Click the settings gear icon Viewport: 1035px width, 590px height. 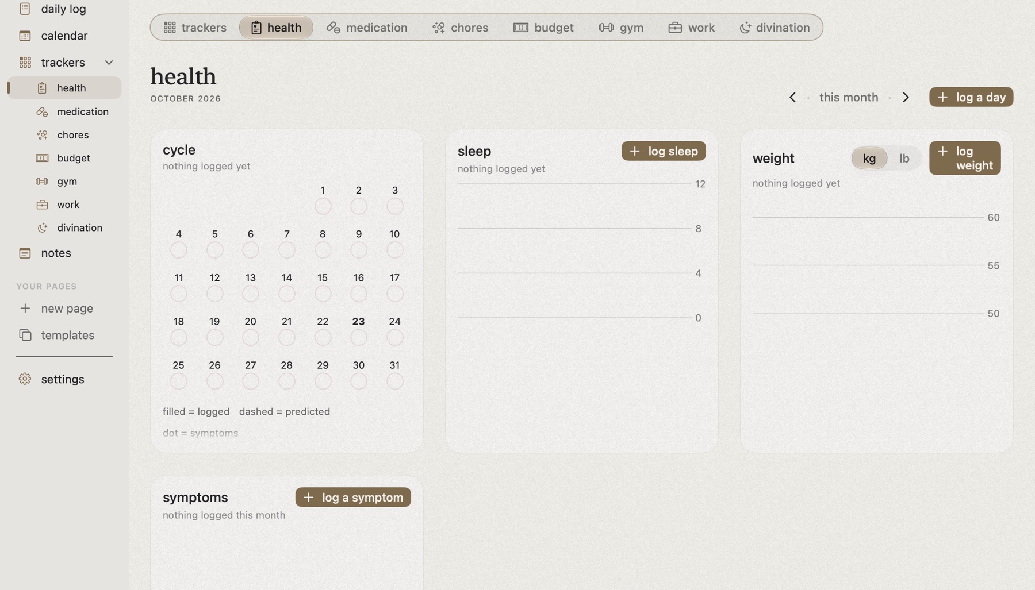click(x=25, y=379)
